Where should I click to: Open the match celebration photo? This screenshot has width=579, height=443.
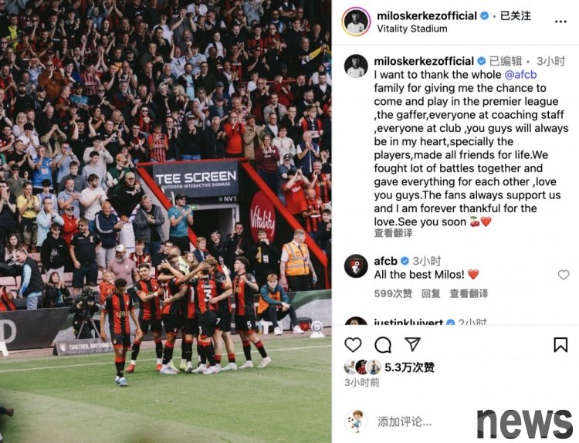coord(165,221)
